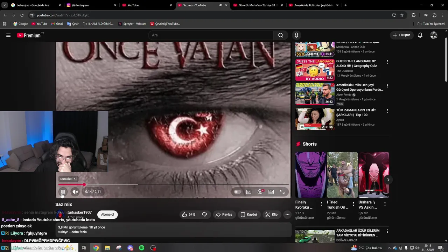Enter fullscreen mode on the video
This screenshot has width=448, height=252.
[x=282, y=192]
